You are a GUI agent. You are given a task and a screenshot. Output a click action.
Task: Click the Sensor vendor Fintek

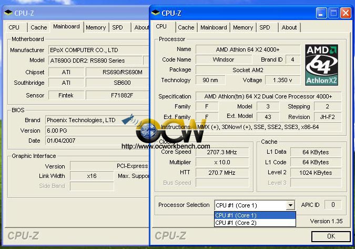[66, 95]
